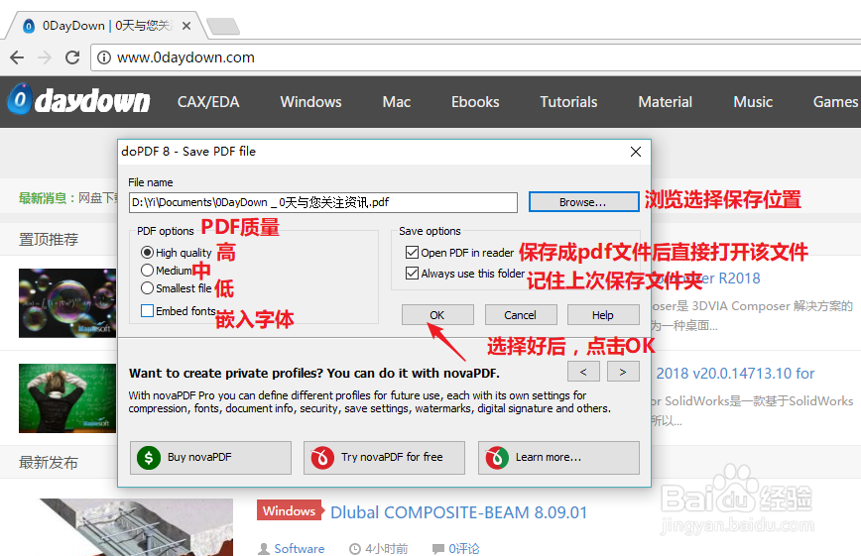Click the Software author icon link
861x556 pixels.
pyautogui.click(x=264, y=548)
